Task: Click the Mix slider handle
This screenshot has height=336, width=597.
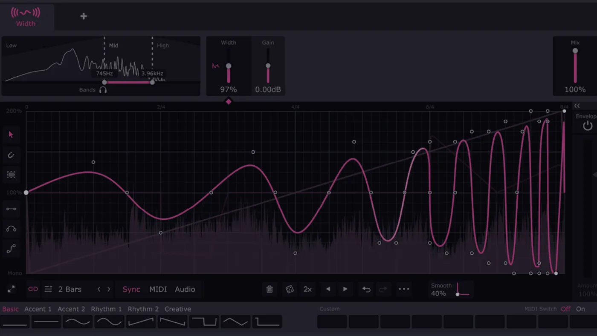Action: (575, 51)
